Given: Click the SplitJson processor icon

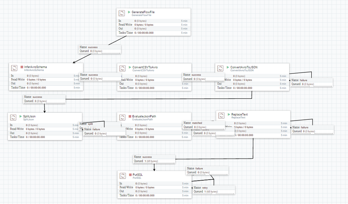Looking at the screenshot, I should [x=13, y=117].
